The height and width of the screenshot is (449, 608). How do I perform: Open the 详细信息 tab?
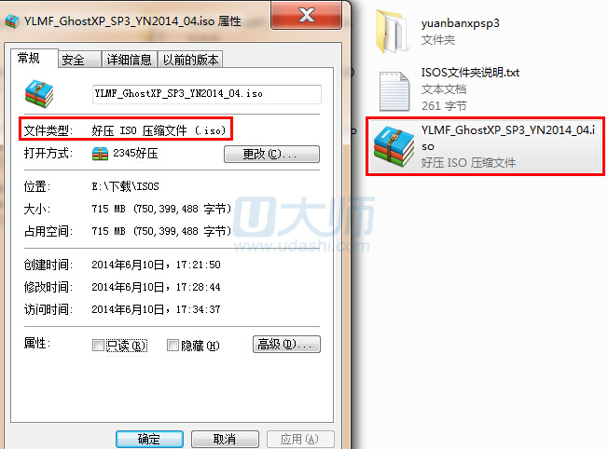tap(129, 60)
